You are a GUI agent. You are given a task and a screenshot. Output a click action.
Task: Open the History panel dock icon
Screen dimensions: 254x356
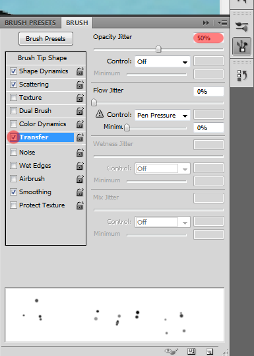[x=241, y=75]
